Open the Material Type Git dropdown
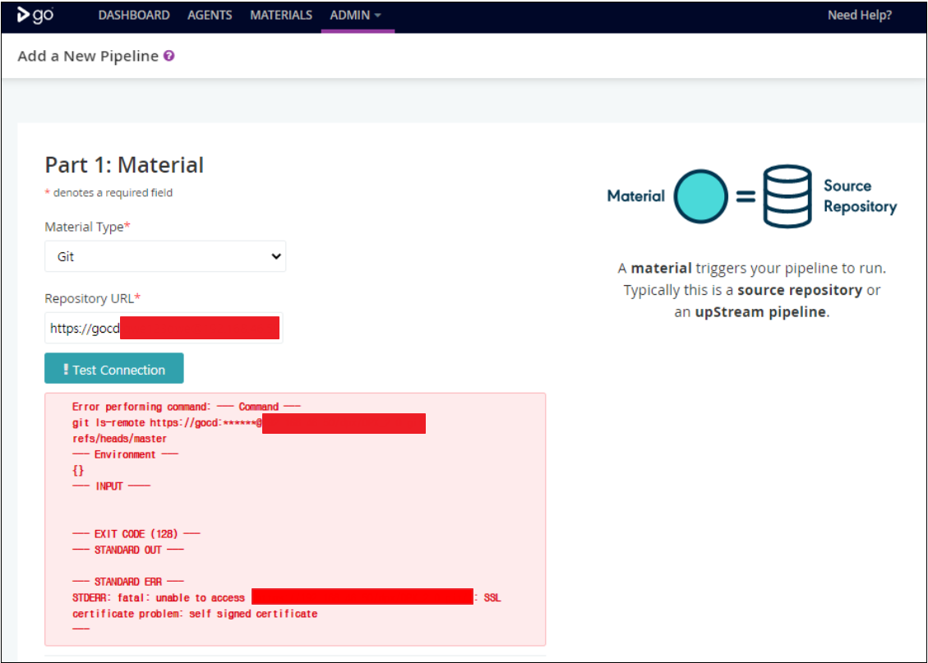This screenshot has height=663, width=928. click(x=165, y=256)
